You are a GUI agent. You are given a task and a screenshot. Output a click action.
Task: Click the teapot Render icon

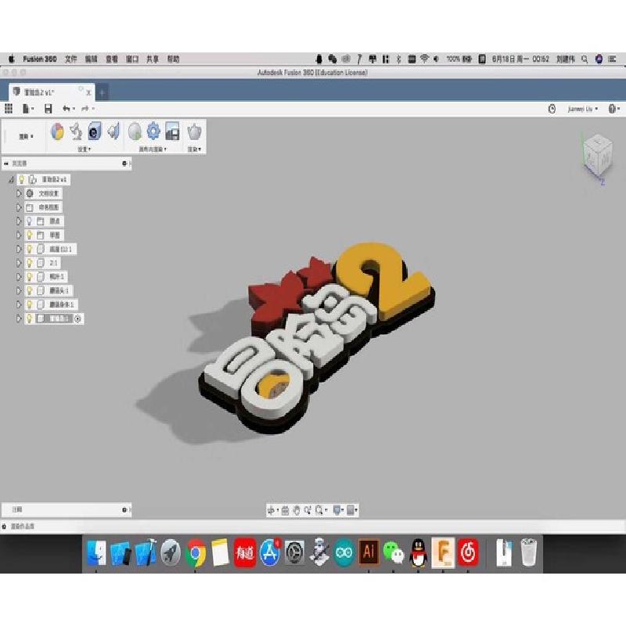pyautogui.click(x=193, y=131)
